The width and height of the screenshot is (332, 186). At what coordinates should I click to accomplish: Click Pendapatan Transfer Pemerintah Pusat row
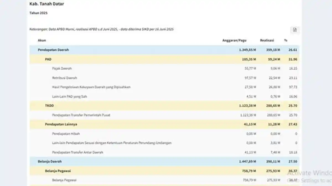(164, 115)
